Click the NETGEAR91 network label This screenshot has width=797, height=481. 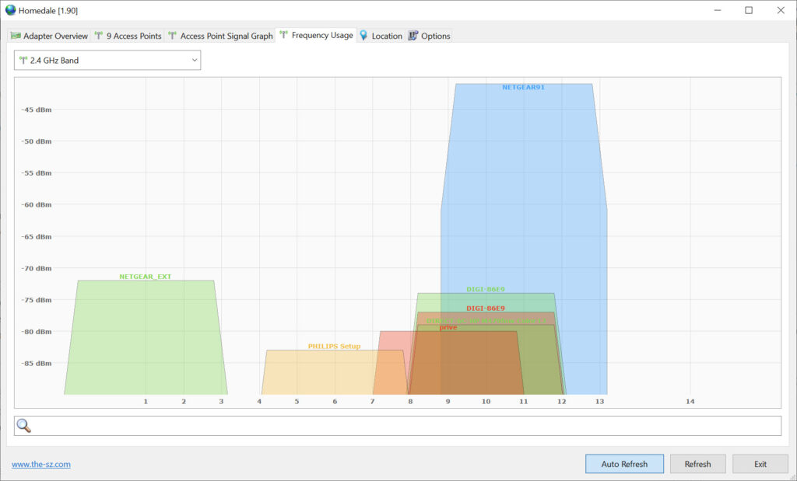523,87
